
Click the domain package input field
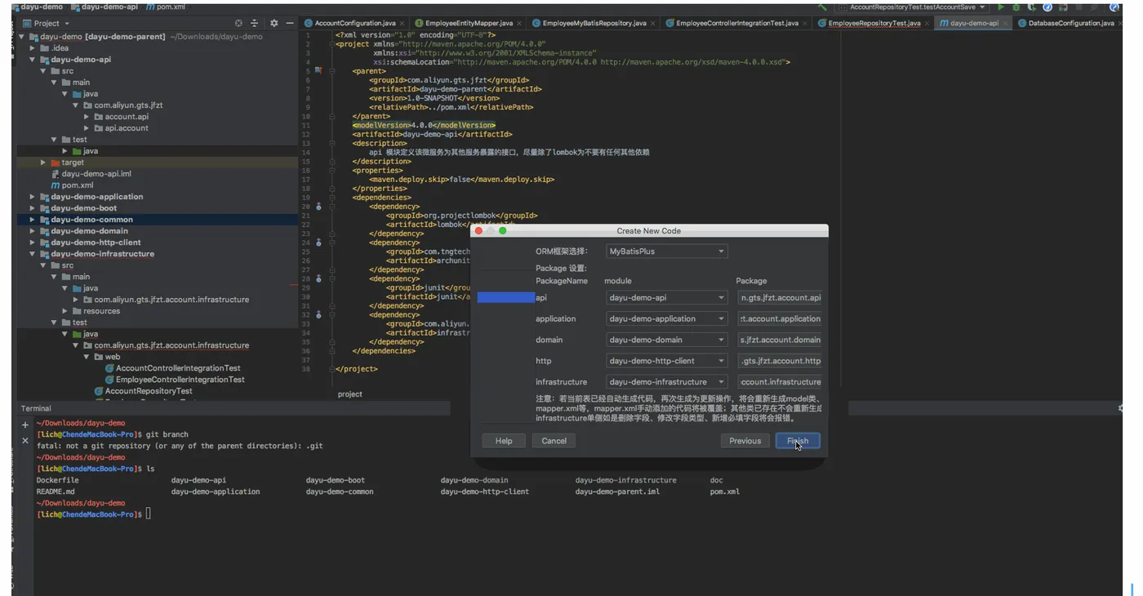coord(779,340)
